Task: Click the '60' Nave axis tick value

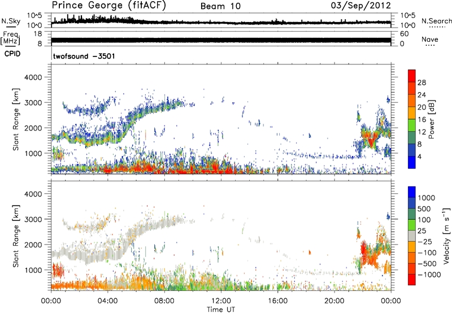Action: point(404,34)
